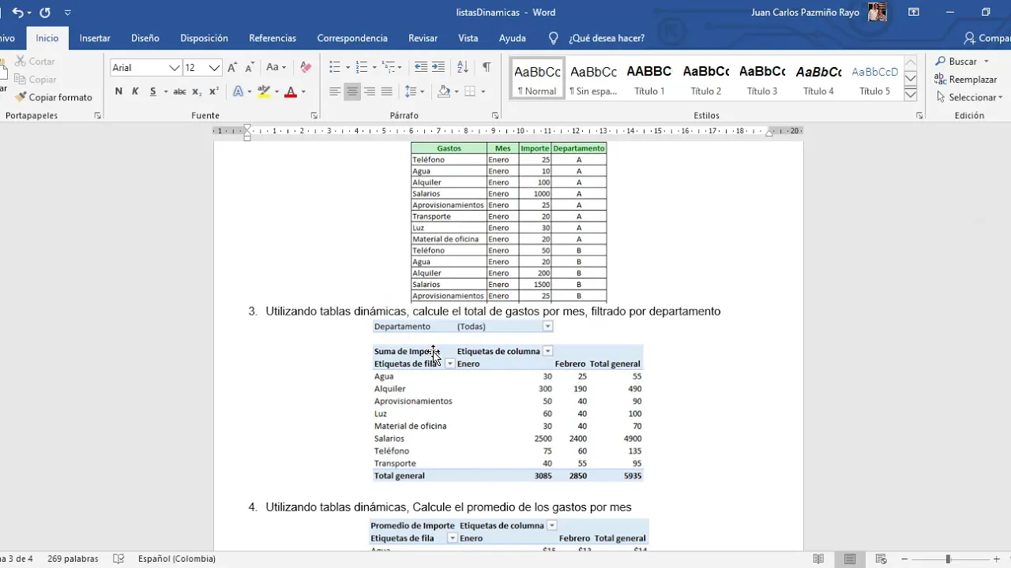Decrease font size with the shrink icon

(x=249, y=68)
